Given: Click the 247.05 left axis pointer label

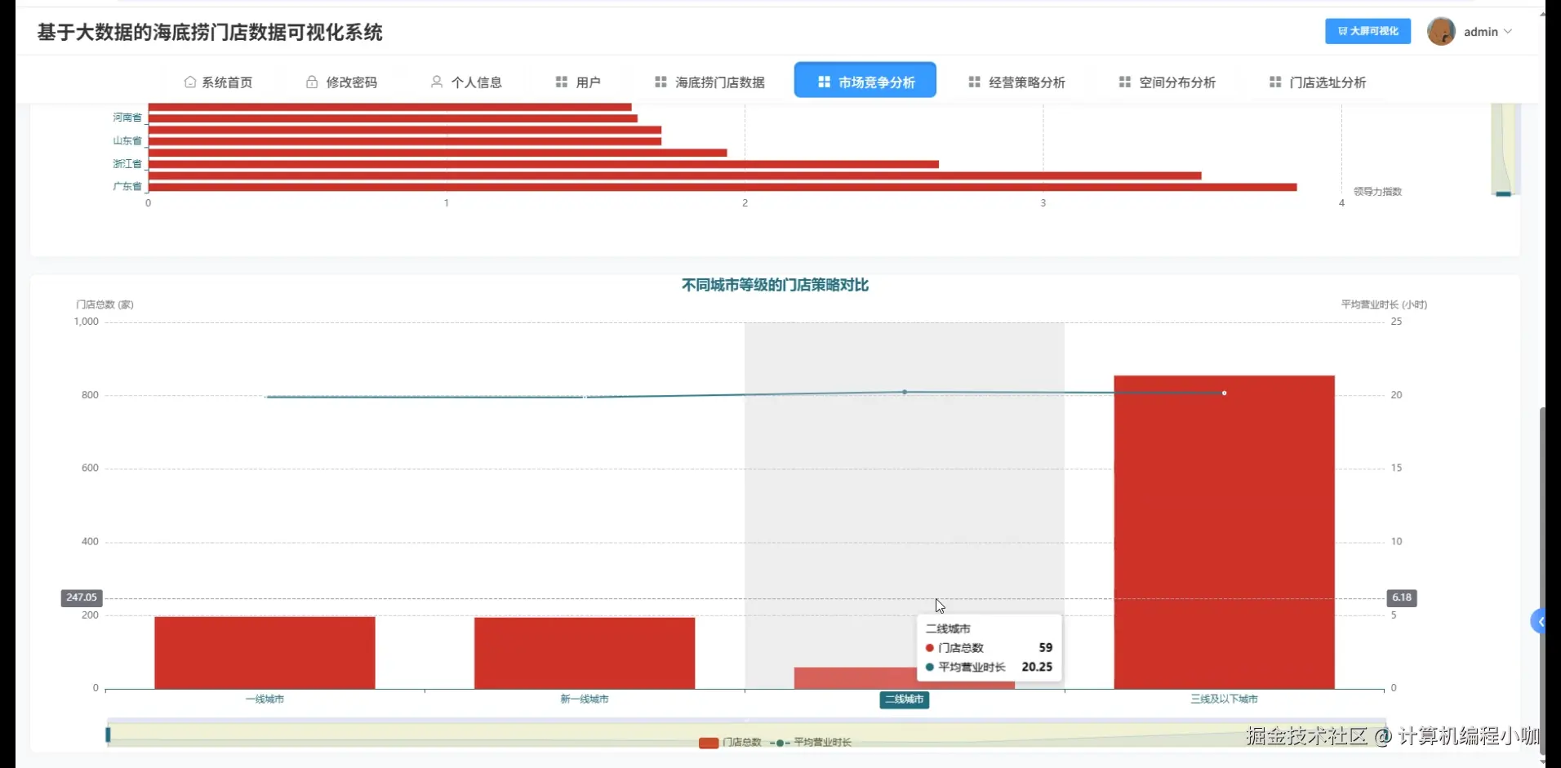Looking at the screenshot, I should click(82, 597).
